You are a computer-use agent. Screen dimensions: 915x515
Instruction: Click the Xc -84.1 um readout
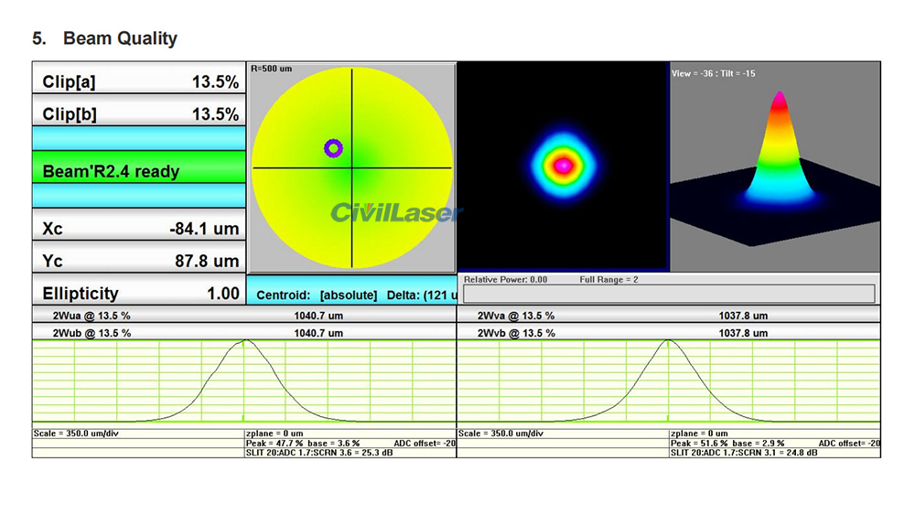click(x=139, y=228)
